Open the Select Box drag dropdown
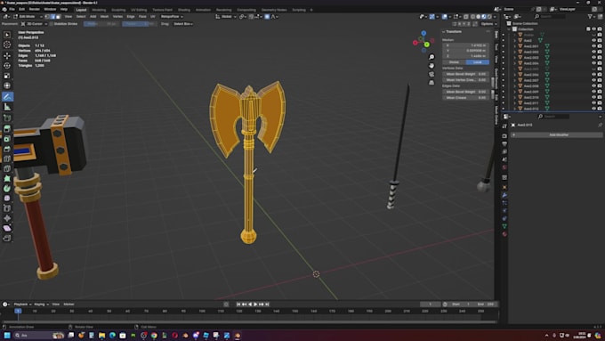 click(183, 24)
